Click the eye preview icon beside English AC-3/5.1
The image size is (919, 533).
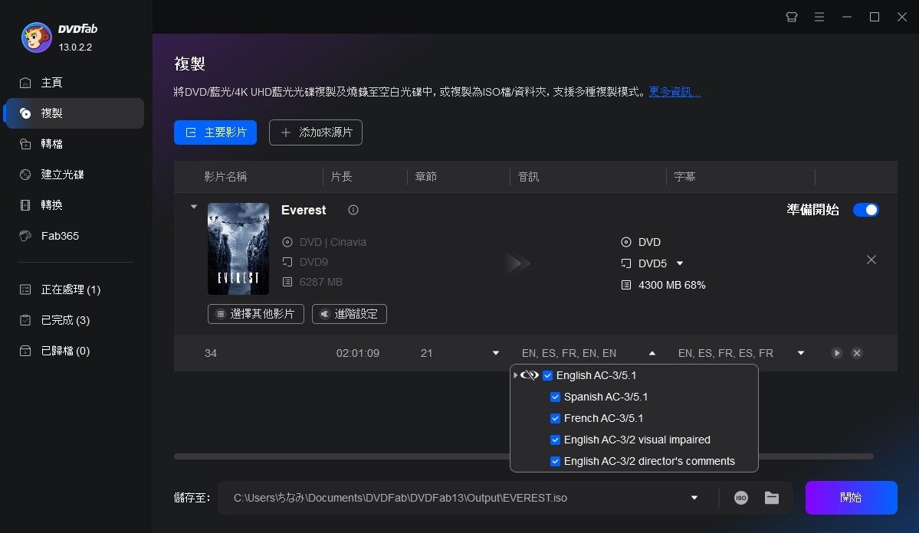[529, 374]
